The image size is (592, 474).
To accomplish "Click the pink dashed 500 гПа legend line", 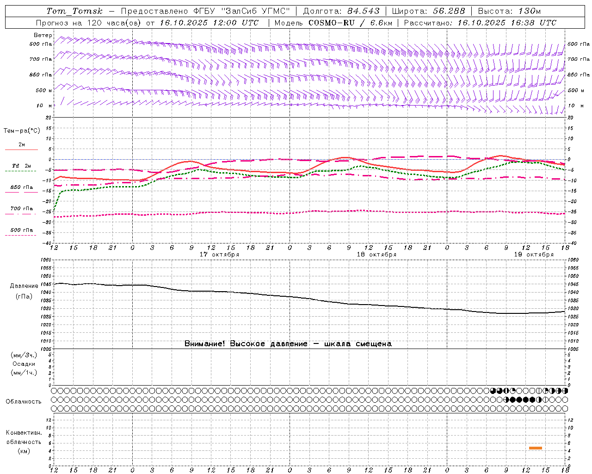I will pos(20,236).
